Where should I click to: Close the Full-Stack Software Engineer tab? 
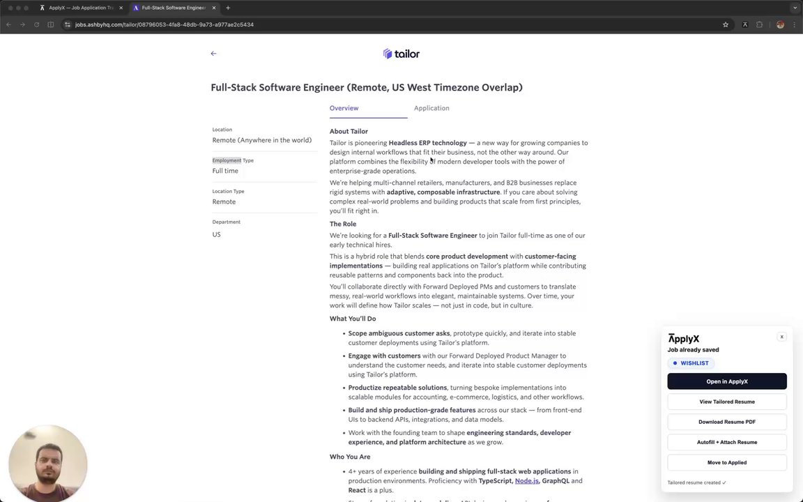(214, 8)
